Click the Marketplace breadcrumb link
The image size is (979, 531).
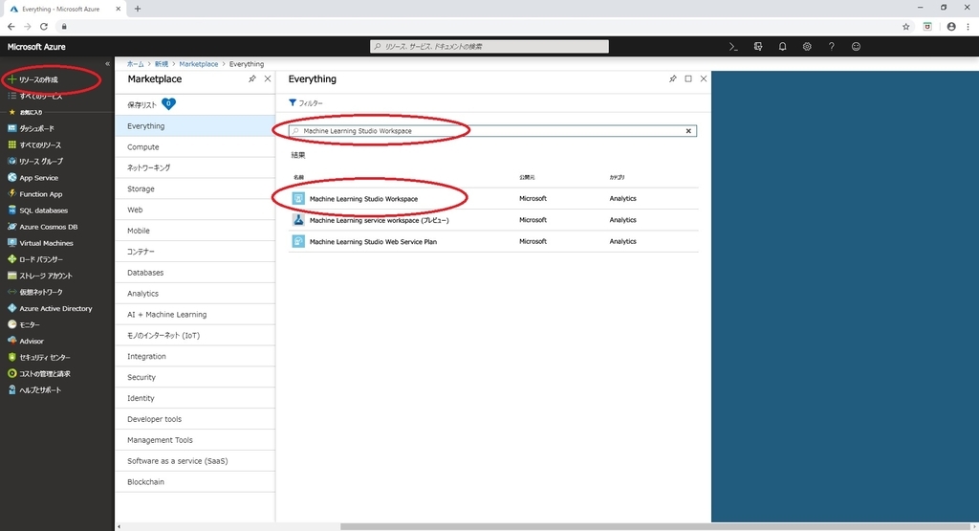(x=199, y=64)
